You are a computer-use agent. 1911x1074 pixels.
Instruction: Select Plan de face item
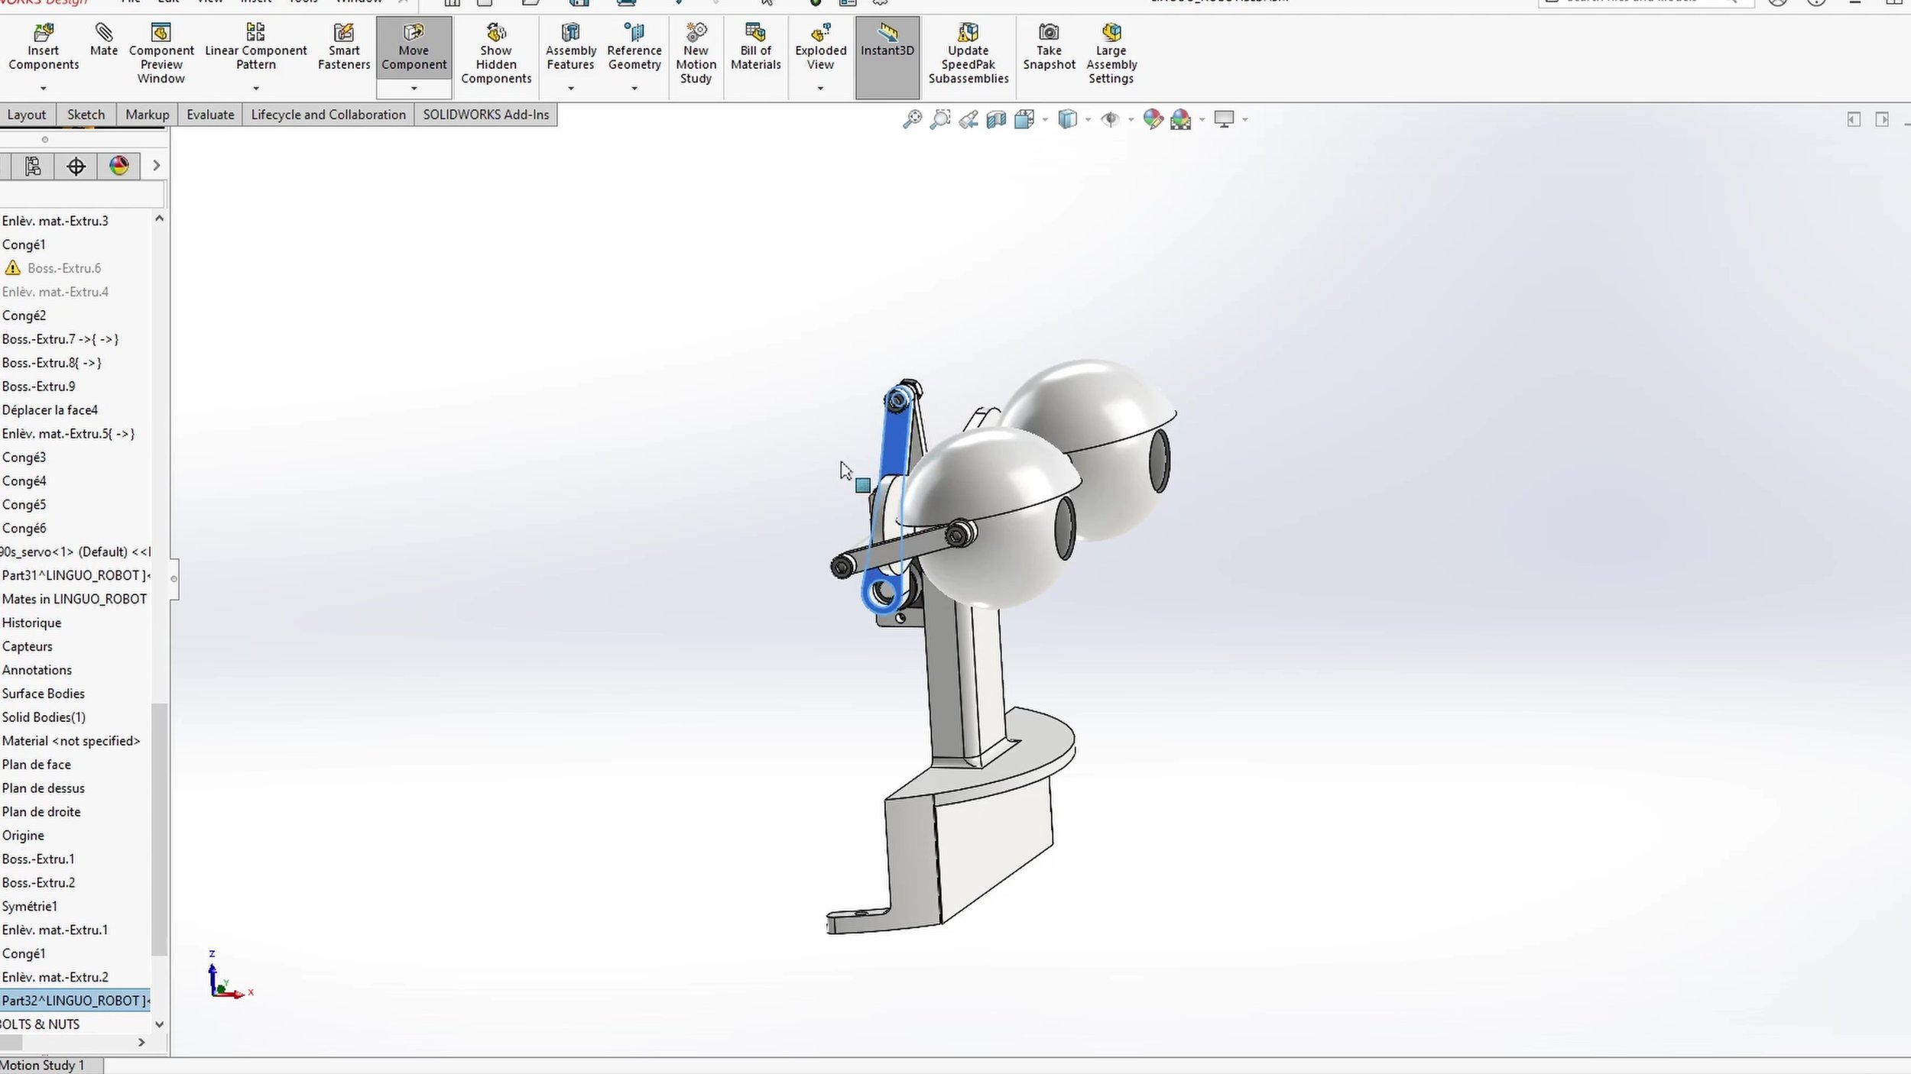coord(36,764)
